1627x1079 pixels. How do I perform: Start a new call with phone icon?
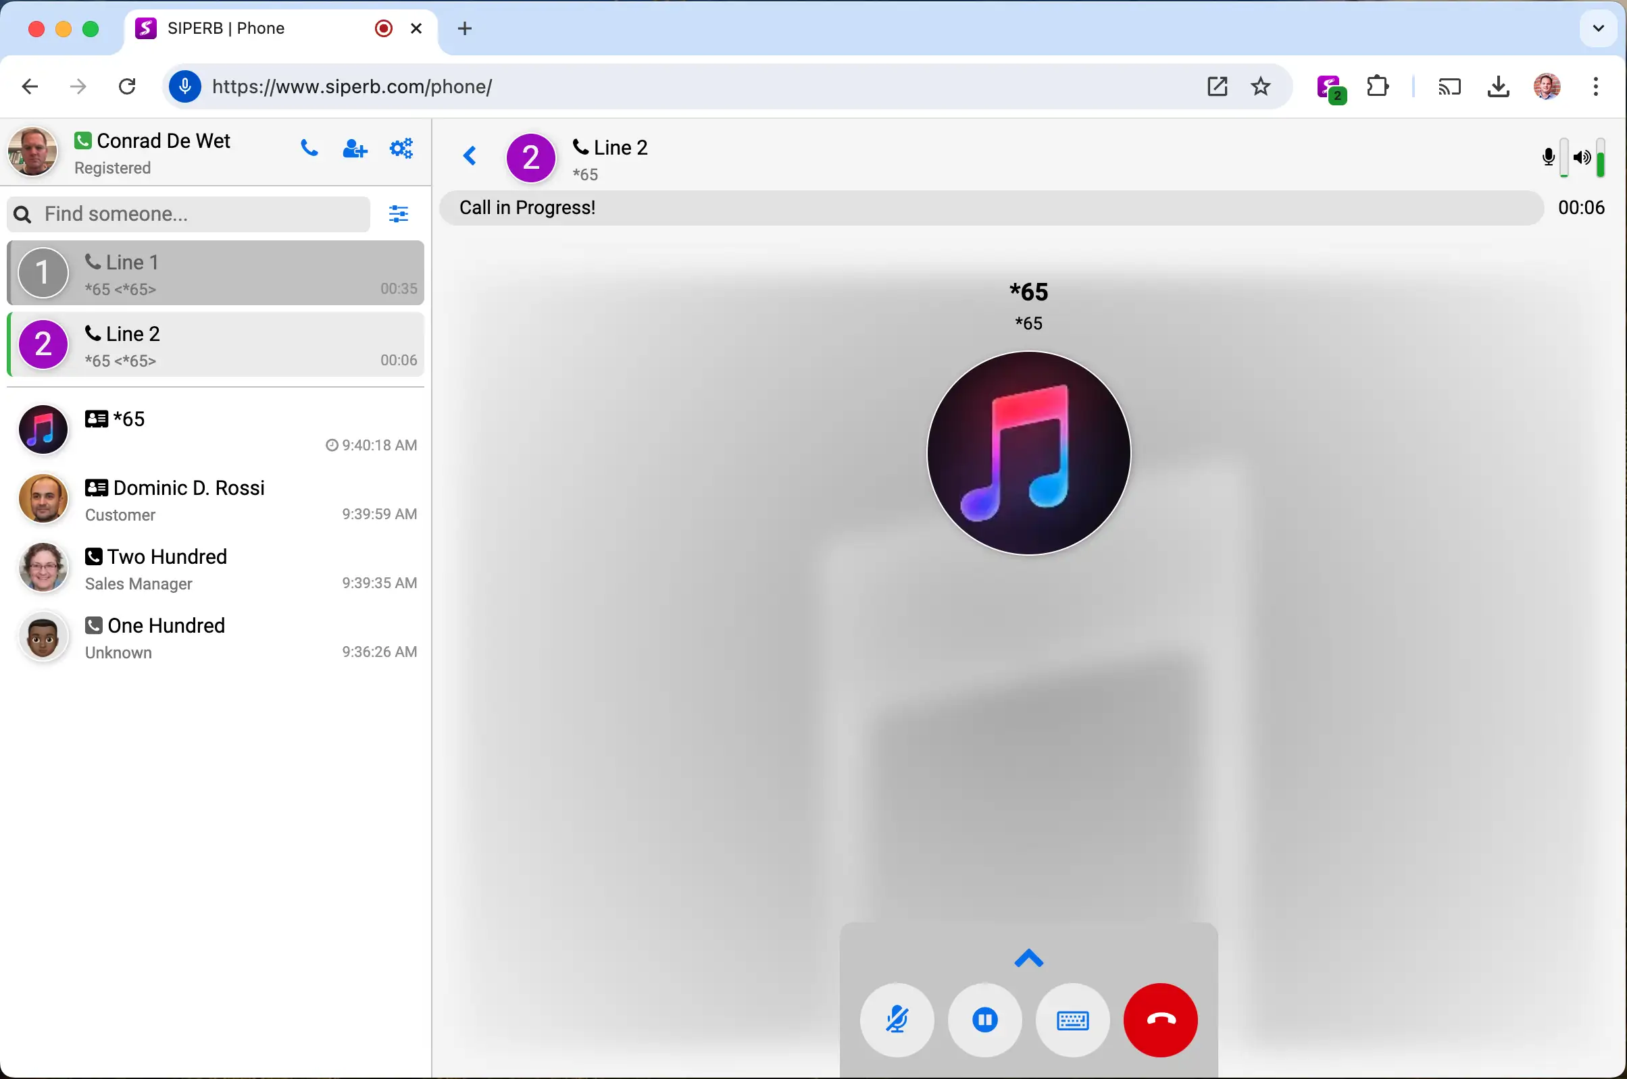(x=309, y=148)
